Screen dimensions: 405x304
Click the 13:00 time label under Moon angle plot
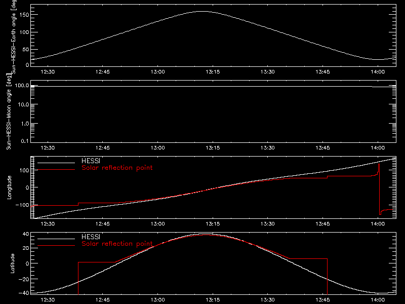pos(157,147)
